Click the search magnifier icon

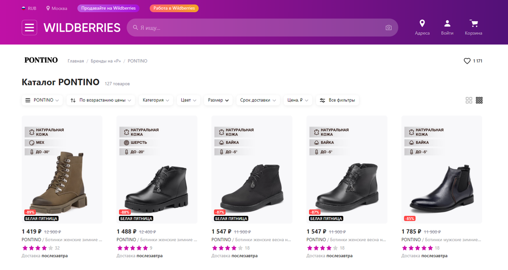[135, 28]
